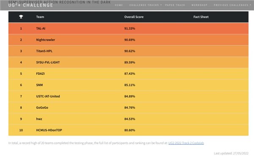This screenshot has width=254, height=157.
Task: Select the TAL-AI team row
Action: coord(128,28)
